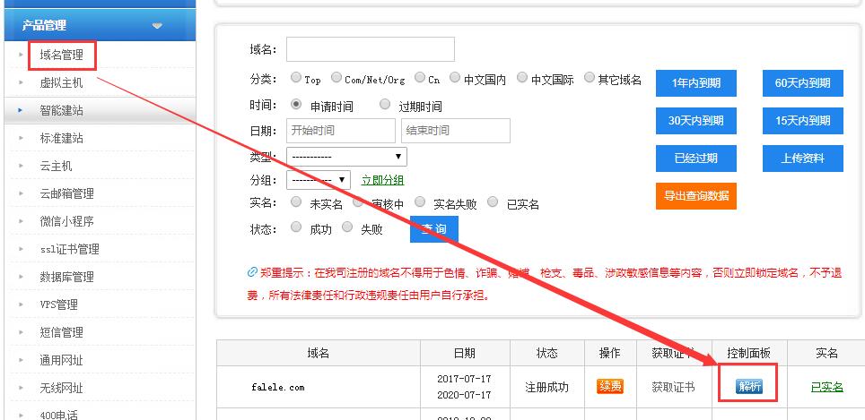Screen dimensions: 865x420
Task: Click the 开始时间 date field
Action: pos(340,131)
